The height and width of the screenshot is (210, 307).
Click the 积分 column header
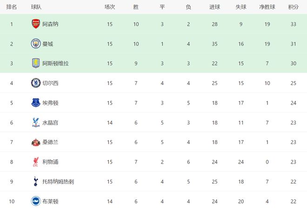pos(293,7)
